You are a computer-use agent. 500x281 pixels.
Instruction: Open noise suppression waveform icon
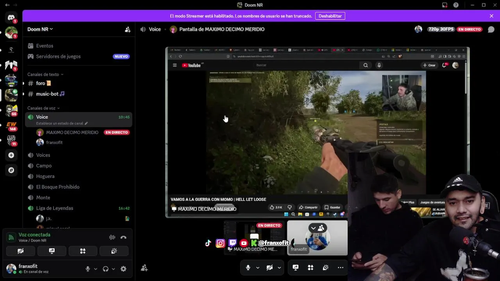[112, 237]
